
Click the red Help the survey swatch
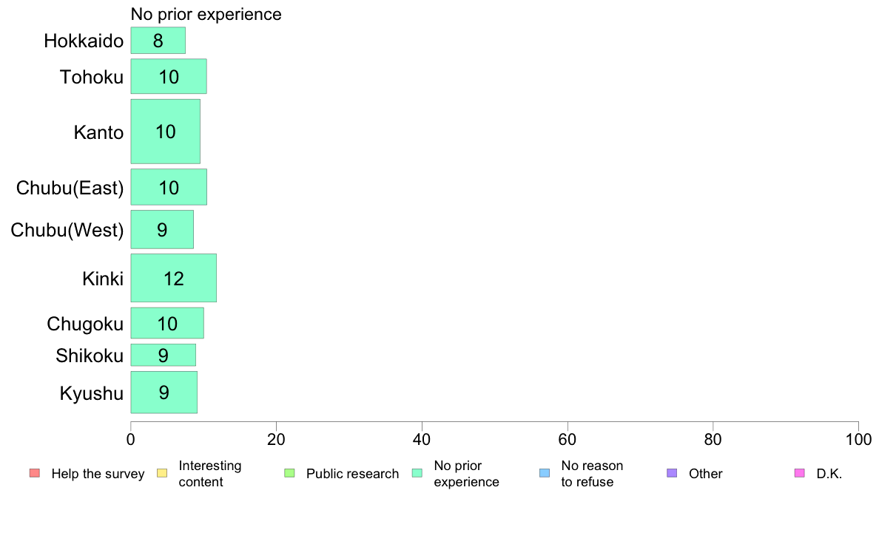click(35, 473)
